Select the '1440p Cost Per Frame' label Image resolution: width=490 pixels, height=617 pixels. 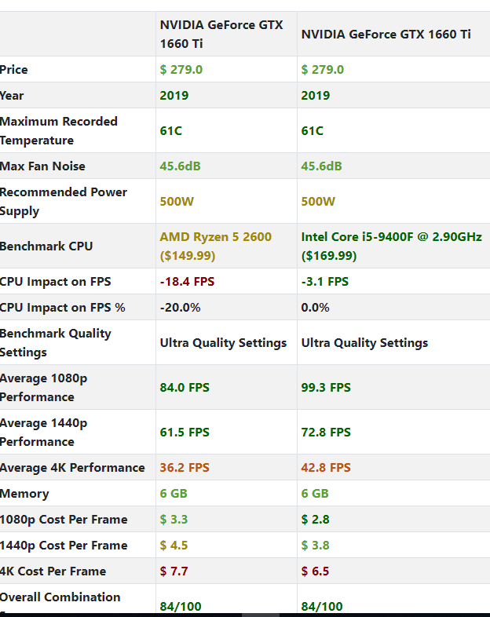click(64, 546)
